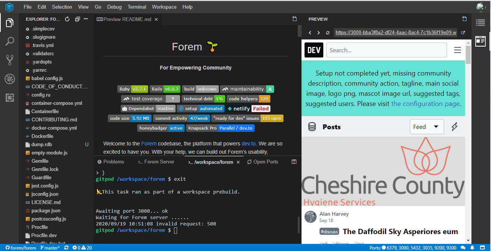Open the Search view in the activity bar
The width and height of the screenshot is (491, 251).
(x=9, y=41)
